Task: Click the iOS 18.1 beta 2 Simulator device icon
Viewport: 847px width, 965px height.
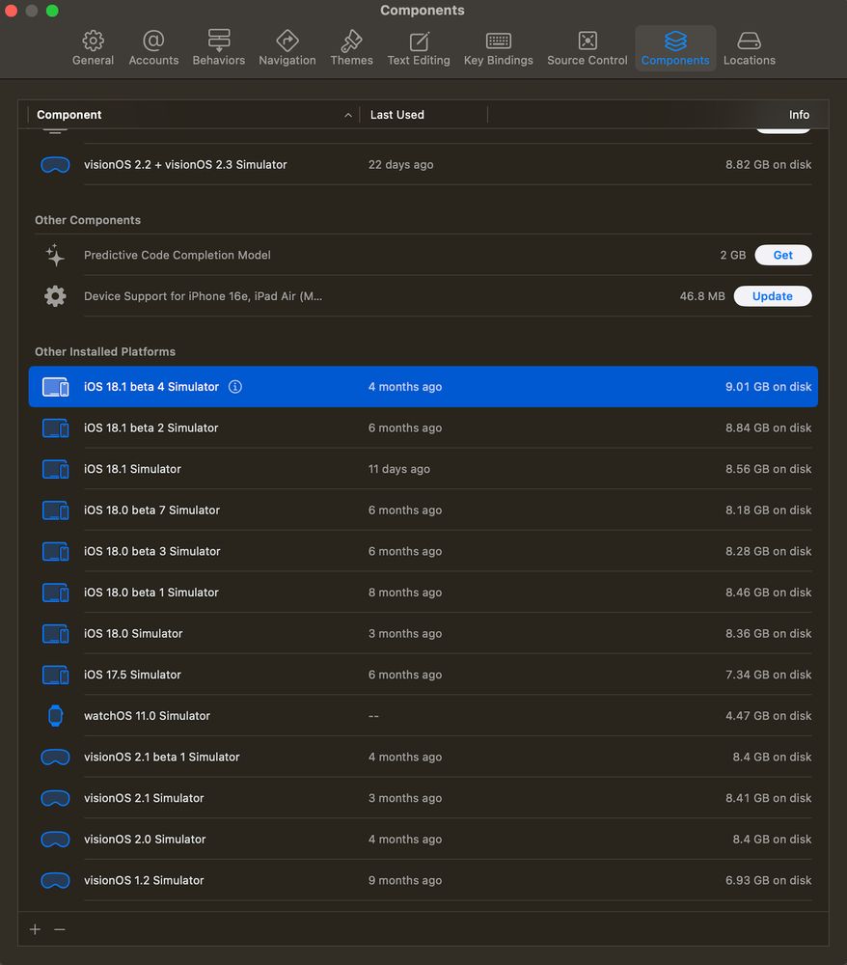Action: [x=55, y=427]
